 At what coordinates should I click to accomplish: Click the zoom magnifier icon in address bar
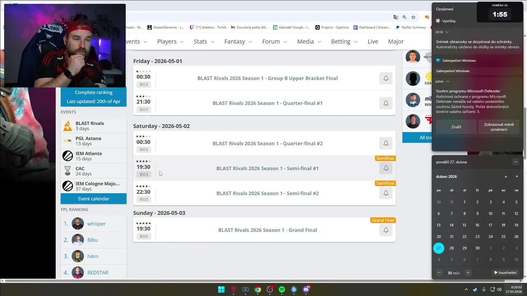pyautogui.click(x=404, y=17)
